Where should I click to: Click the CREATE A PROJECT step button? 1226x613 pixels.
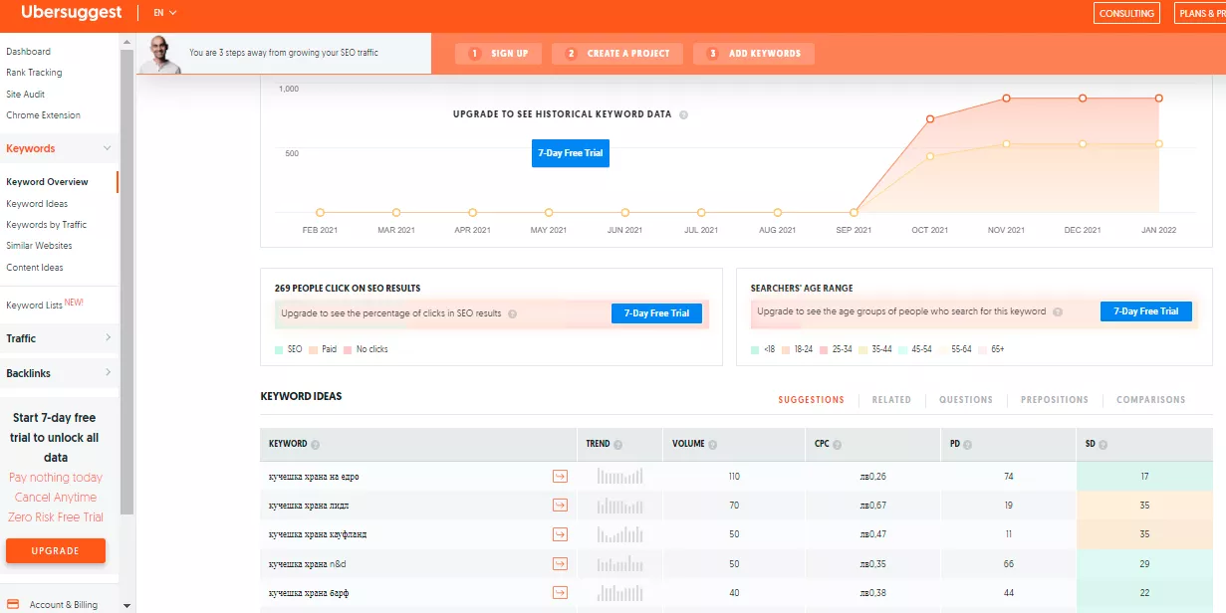coord(617,54)
